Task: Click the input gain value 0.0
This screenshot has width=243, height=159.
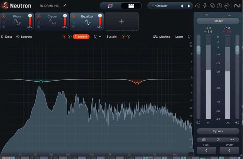Action: pos(198,123)
